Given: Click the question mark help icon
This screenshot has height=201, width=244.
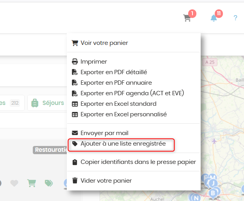Looking at the screenshot, I should point(235,18).
